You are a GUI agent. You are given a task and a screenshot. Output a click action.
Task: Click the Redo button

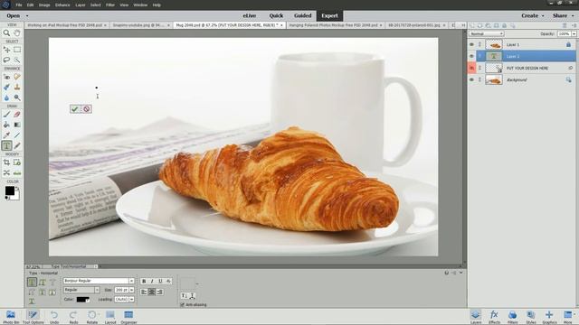pos(73,317)
